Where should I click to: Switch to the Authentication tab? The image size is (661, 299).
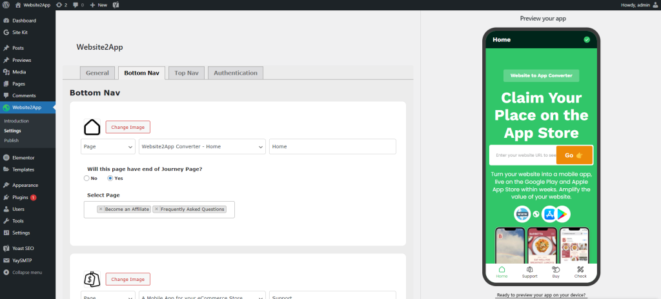coord(236,73)
